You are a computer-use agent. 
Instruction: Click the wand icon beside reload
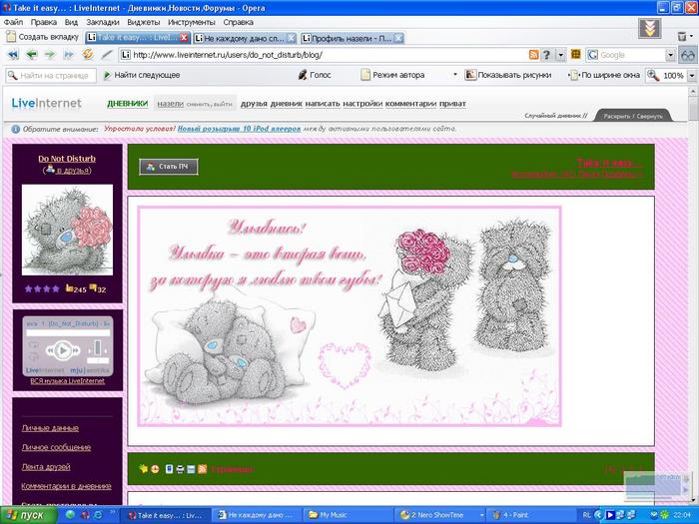107,55
